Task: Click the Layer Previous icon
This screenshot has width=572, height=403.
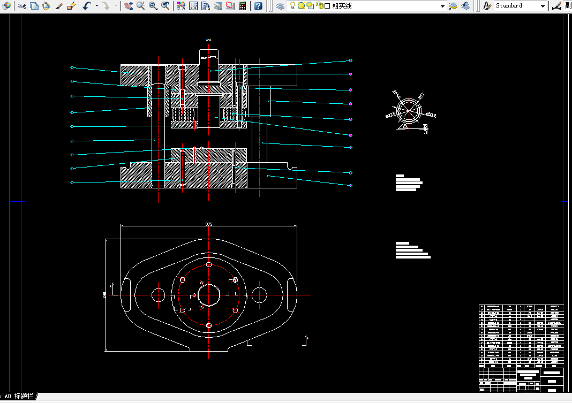Action: tap(465, 6)
